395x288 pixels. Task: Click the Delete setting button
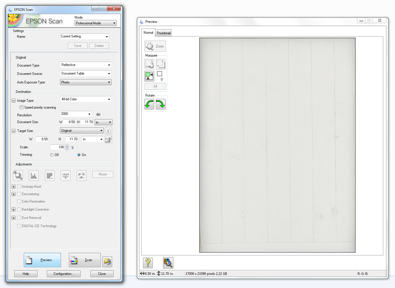point(99,46)
